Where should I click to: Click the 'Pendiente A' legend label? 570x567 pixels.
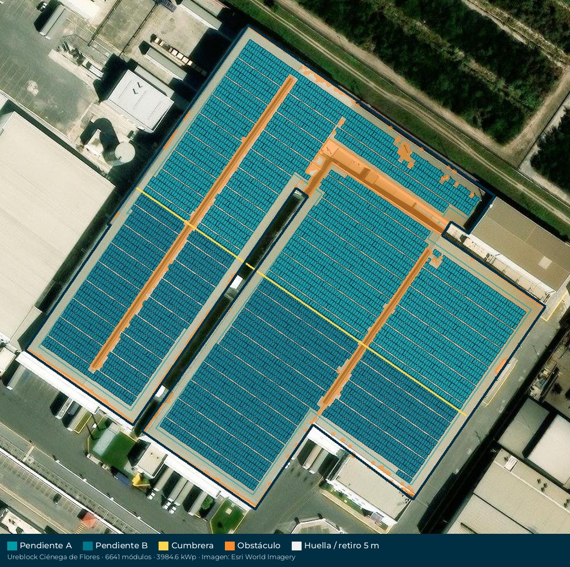click(x=46, y=546)
